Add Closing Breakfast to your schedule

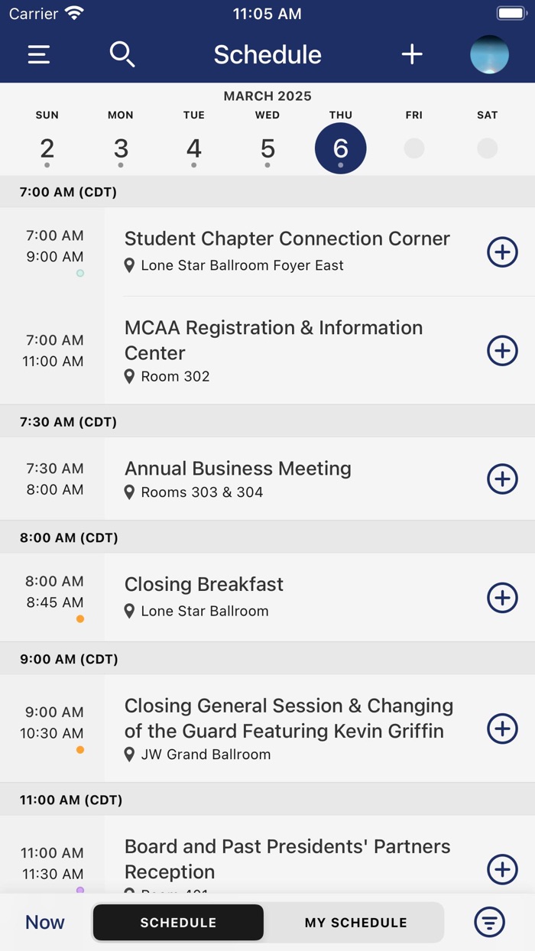[x=502, y=598]
